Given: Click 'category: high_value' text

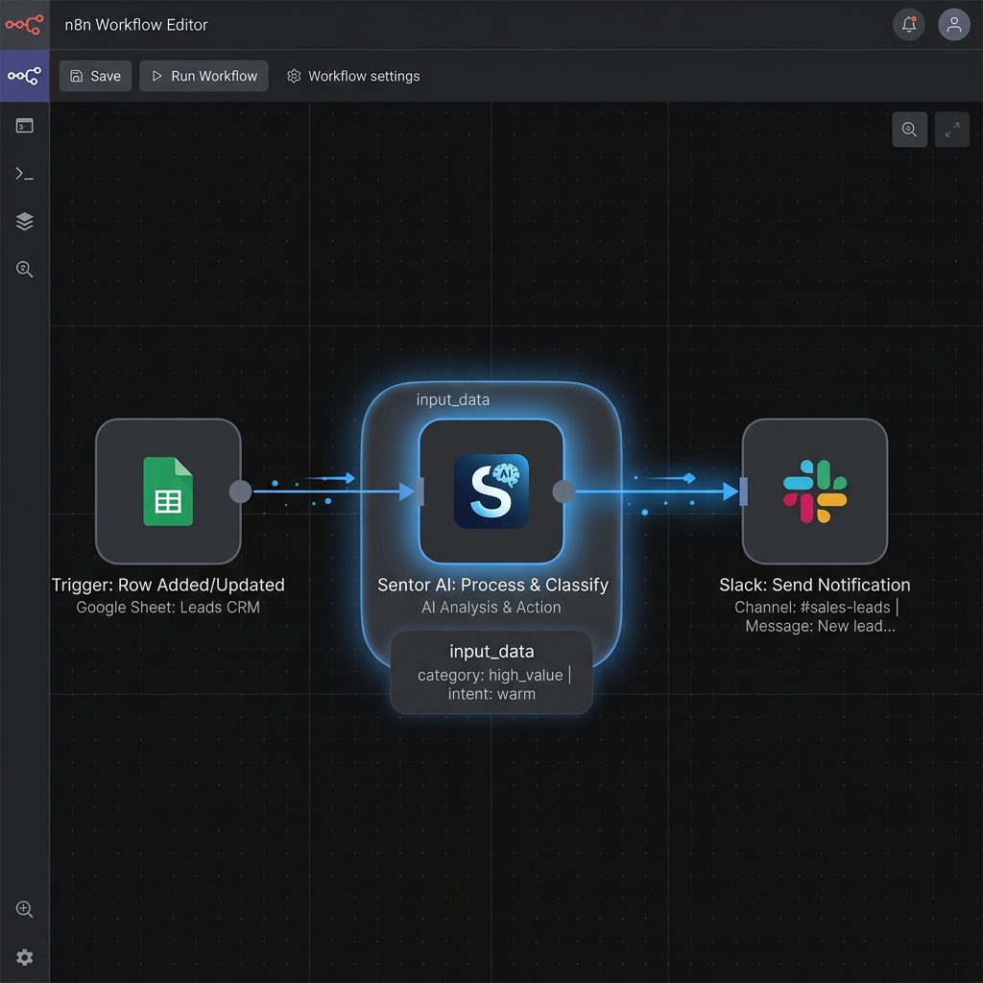Looking at the screenshot, I should tap(491, 675).
